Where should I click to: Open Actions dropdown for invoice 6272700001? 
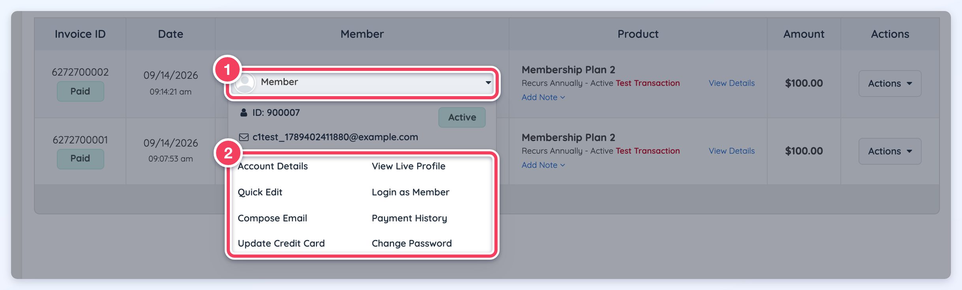click(890, 151)
